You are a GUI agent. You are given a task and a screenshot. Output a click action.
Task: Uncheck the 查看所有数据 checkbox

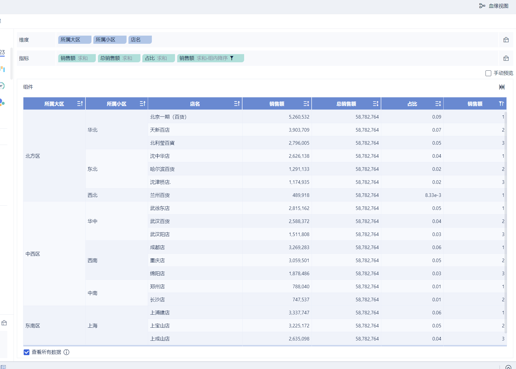point(26,352)
